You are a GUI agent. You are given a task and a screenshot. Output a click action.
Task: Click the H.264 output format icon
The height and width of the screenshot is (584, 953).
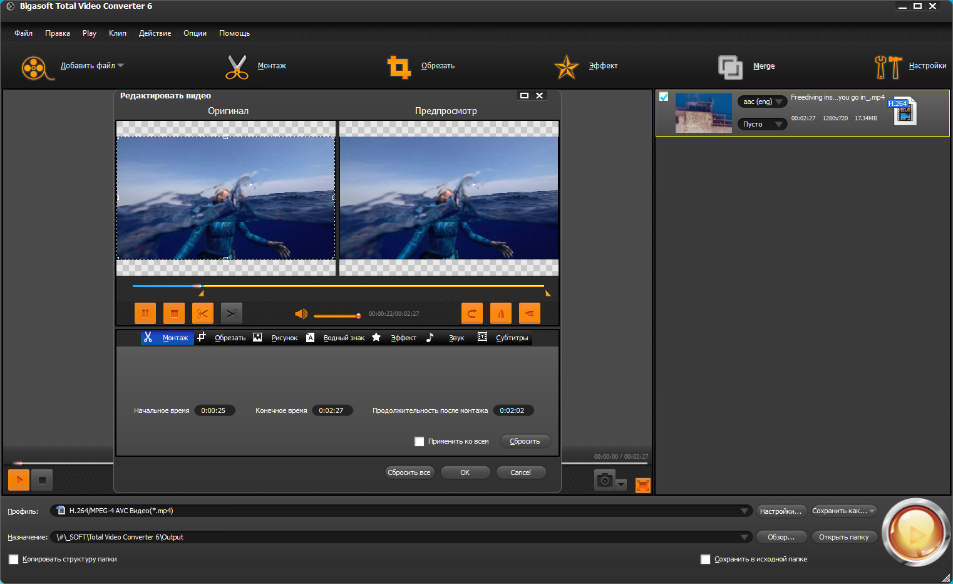pyautogui.click(x=902, y=111)
